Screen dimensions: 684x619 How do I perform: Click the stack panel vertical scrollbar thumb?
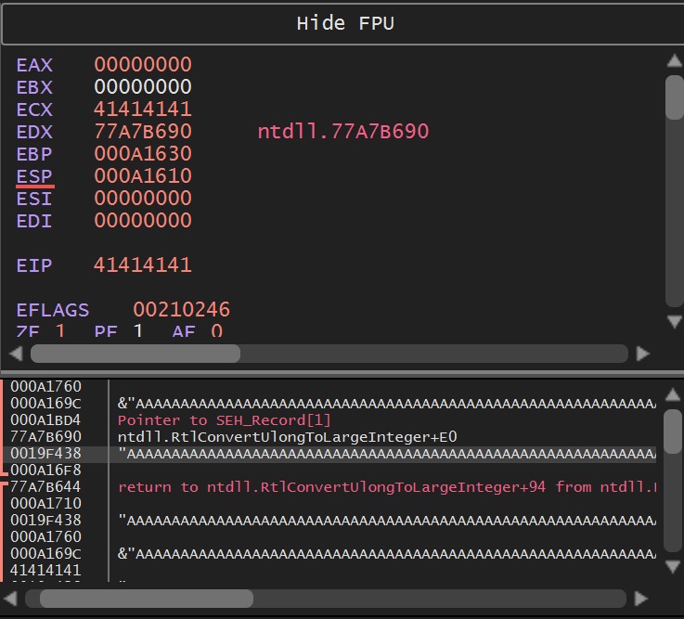pyautogui.click(x=674, y=431)
